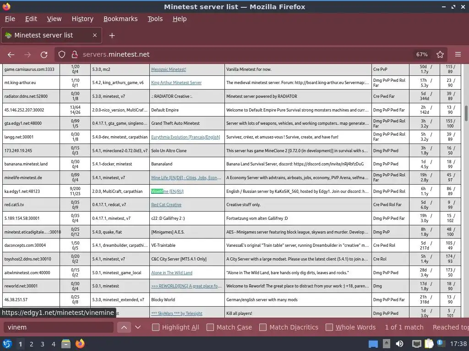Go back to the previous page
469x351 pixels.
(x=11, y=55)
